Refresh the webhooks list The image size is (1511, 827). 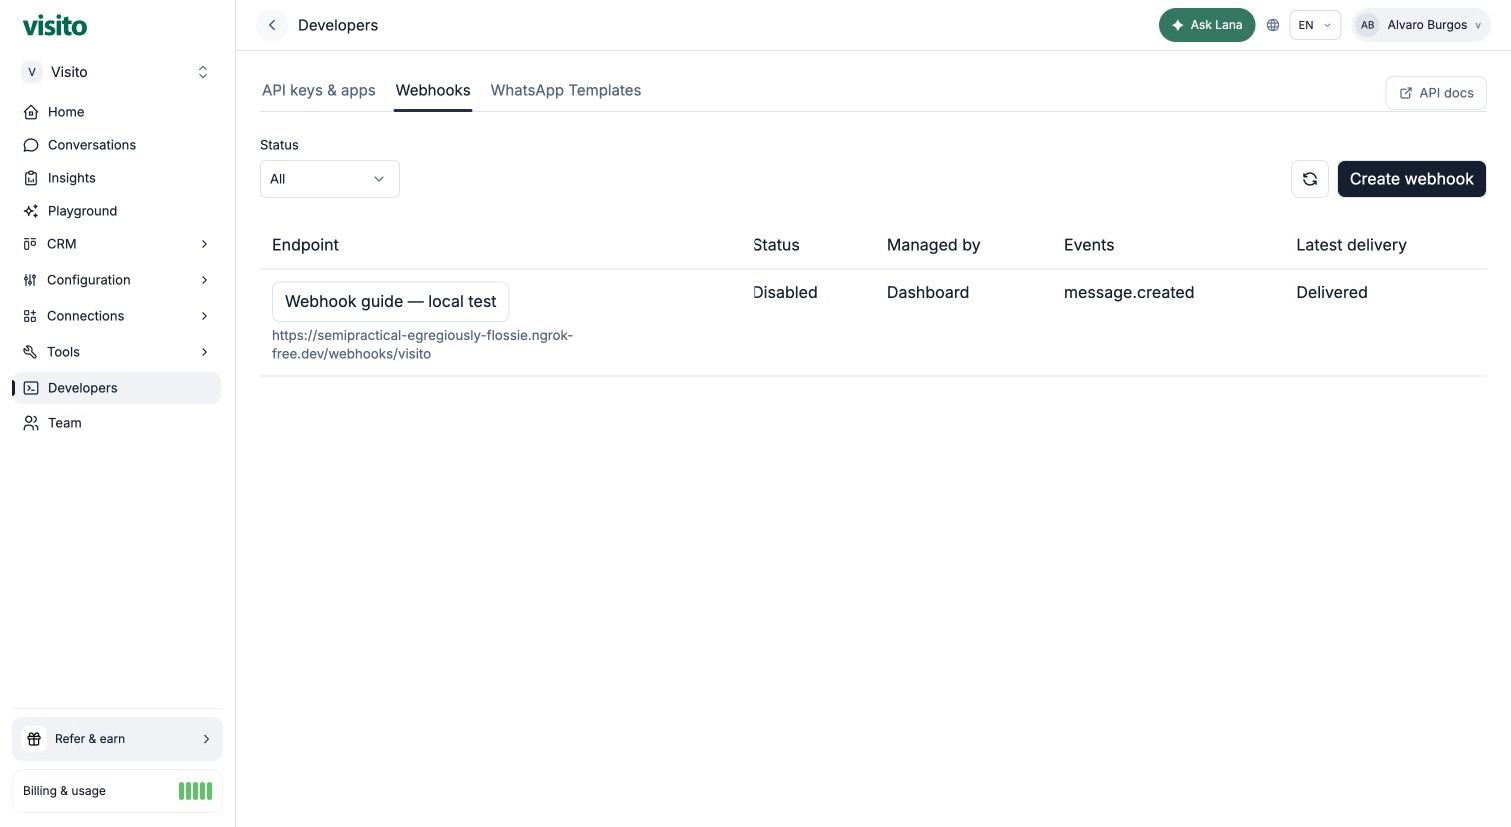[x=1310, y=179]
